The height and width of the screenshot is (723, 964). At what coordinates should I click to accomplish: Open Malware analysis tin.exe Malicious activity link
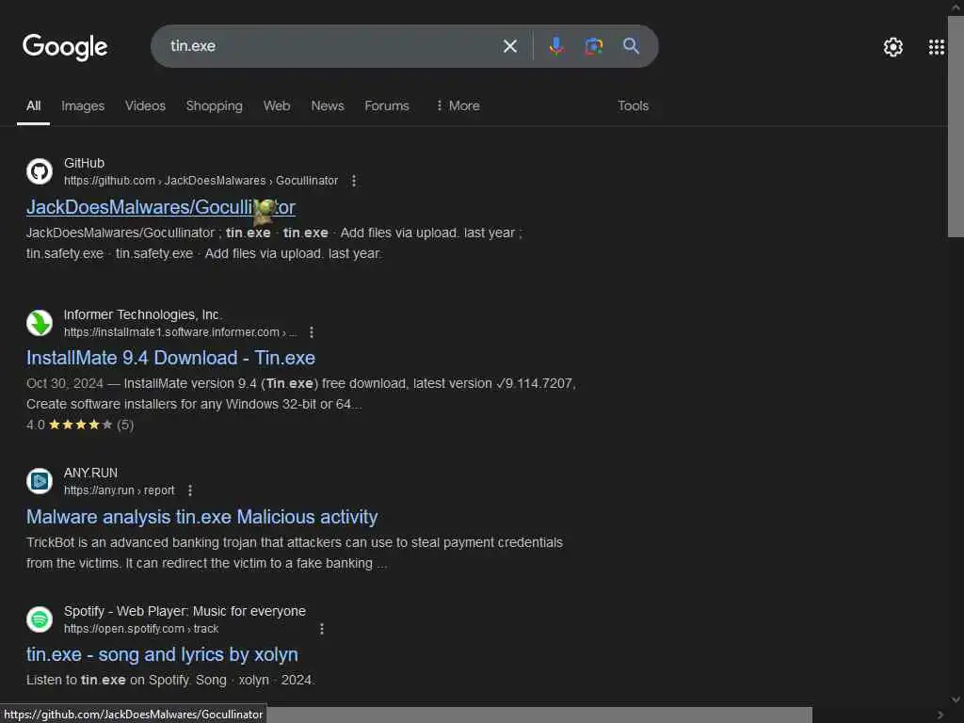(x=201, y=517)
